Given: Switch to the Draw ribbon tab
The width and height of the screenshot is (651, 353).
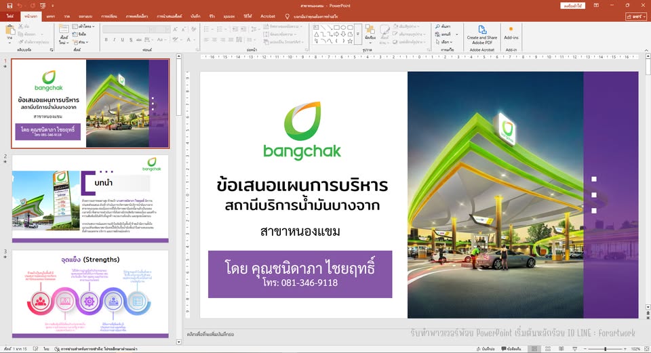Looking at the screenshot, I should (x=67, y=16).
